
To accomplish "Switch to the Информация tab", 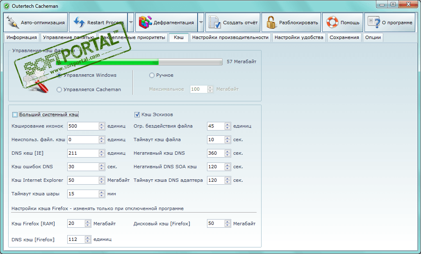I will (21, 37).
